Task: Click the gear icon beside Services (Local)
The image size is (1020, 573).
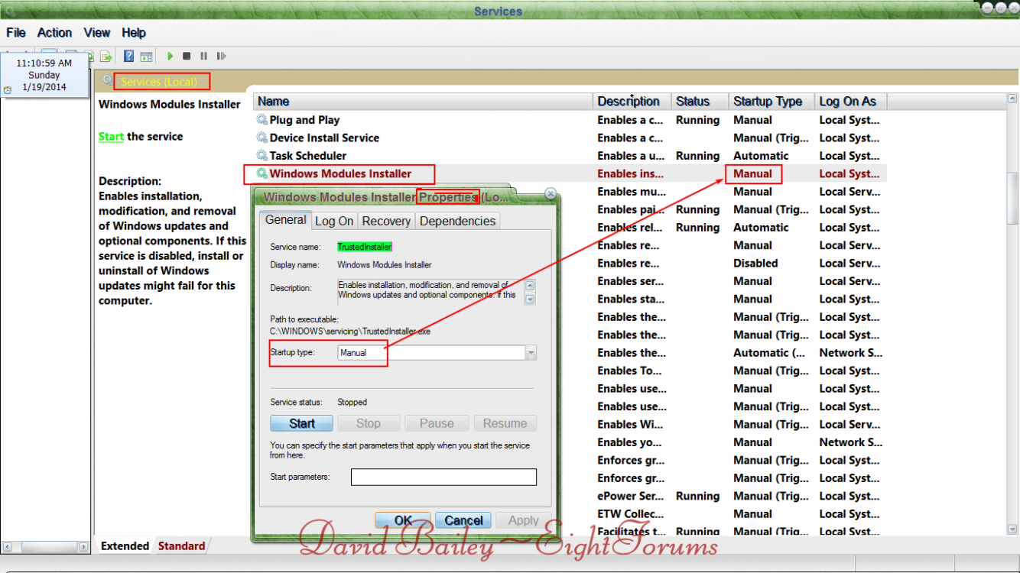Action: point(108,80)
